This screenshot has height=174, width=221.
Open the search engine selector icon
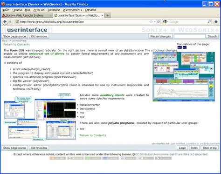[x=165, y=22]
